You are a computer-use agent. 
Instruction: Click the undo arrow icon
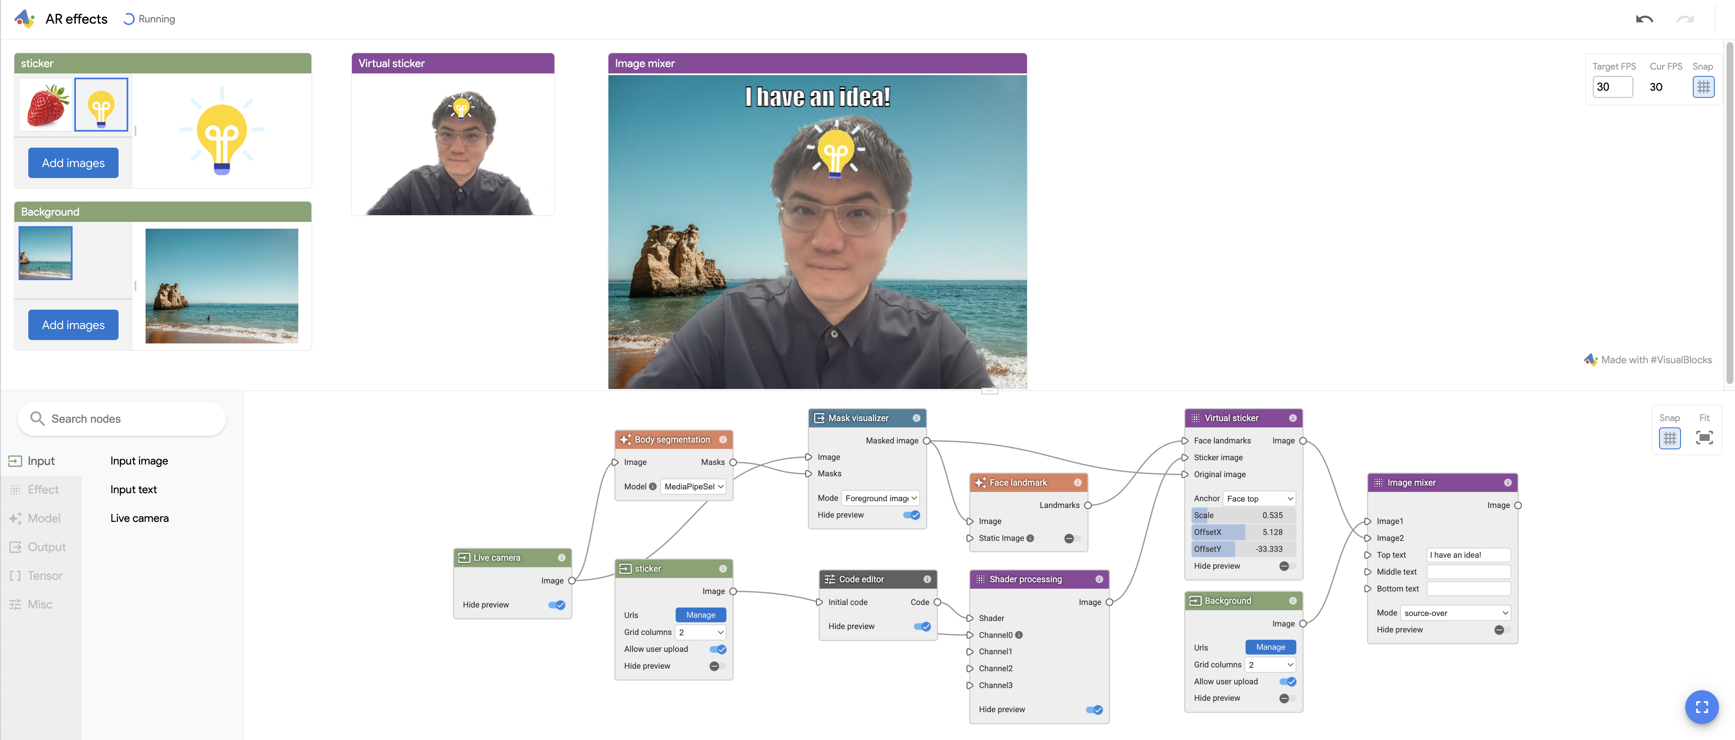1644,19
